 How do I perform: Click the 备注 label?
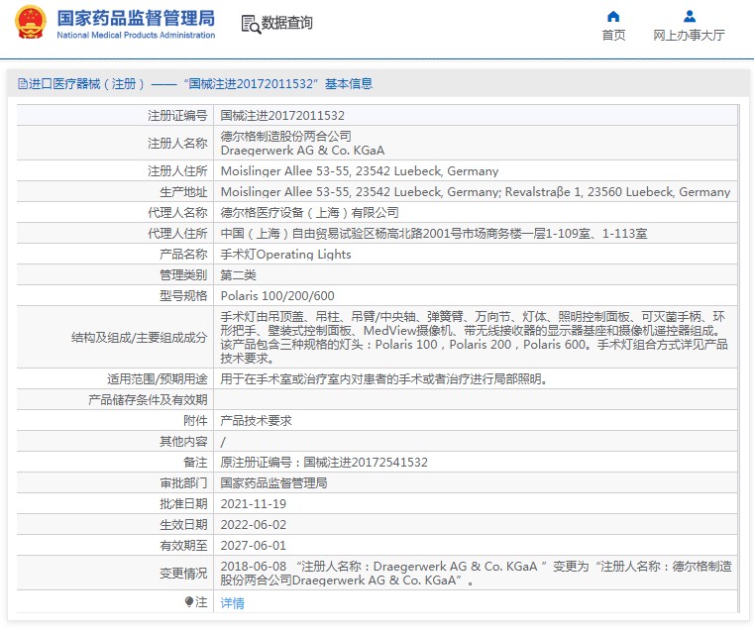pos(195,463)
